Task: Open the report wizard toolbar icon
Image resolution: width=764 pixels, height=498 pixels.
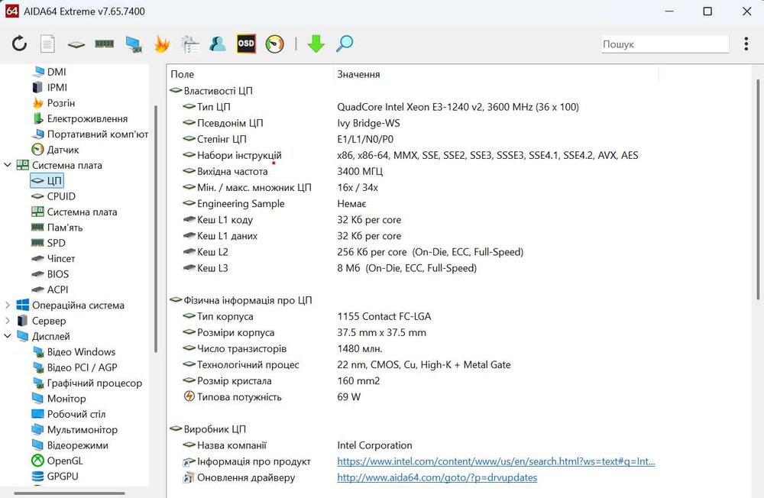Action: click(x=190, y=44)
